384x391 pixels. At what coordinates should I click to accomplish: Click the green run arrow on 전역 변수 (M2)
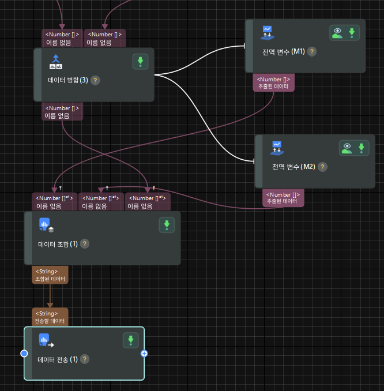362,148
